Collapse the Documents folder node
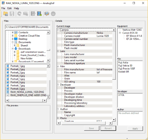 (12, 42)
